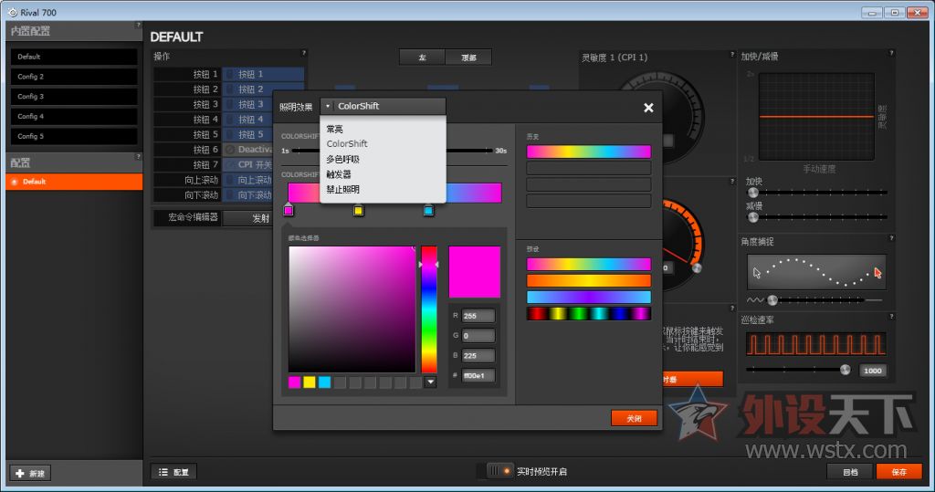935x492 pixels.
Task: Edit the 按钮 4 action assignment
Action: point(248,120)
